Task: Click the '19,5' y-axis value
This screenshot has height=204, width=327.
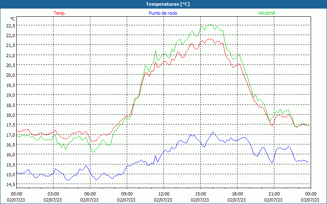Action: tap(11, 85)
